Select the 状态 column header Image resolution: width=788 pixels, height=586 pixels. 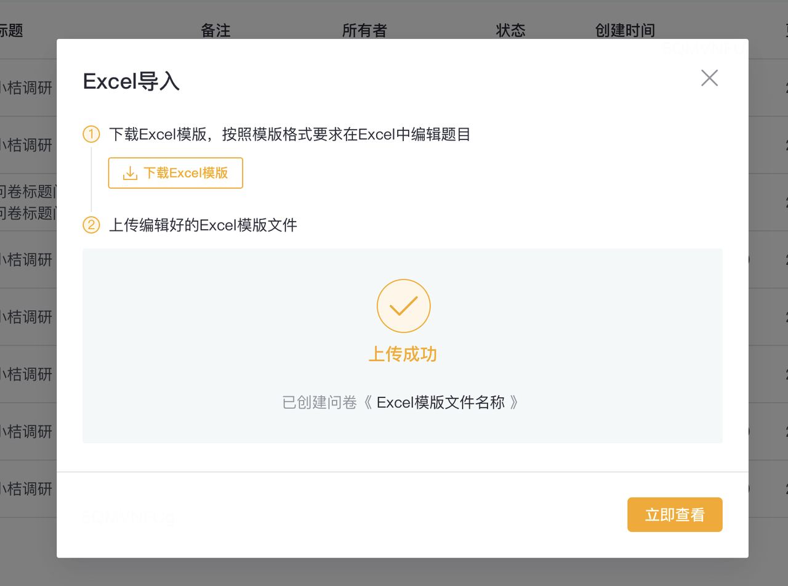click(510, 30)
